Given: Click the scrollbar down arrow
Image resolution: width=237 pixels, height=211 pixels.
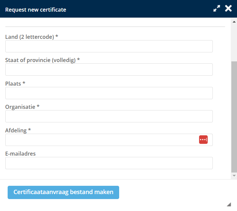Looking at the screenshot, I should pyautogui.click(x=234, y=175).
